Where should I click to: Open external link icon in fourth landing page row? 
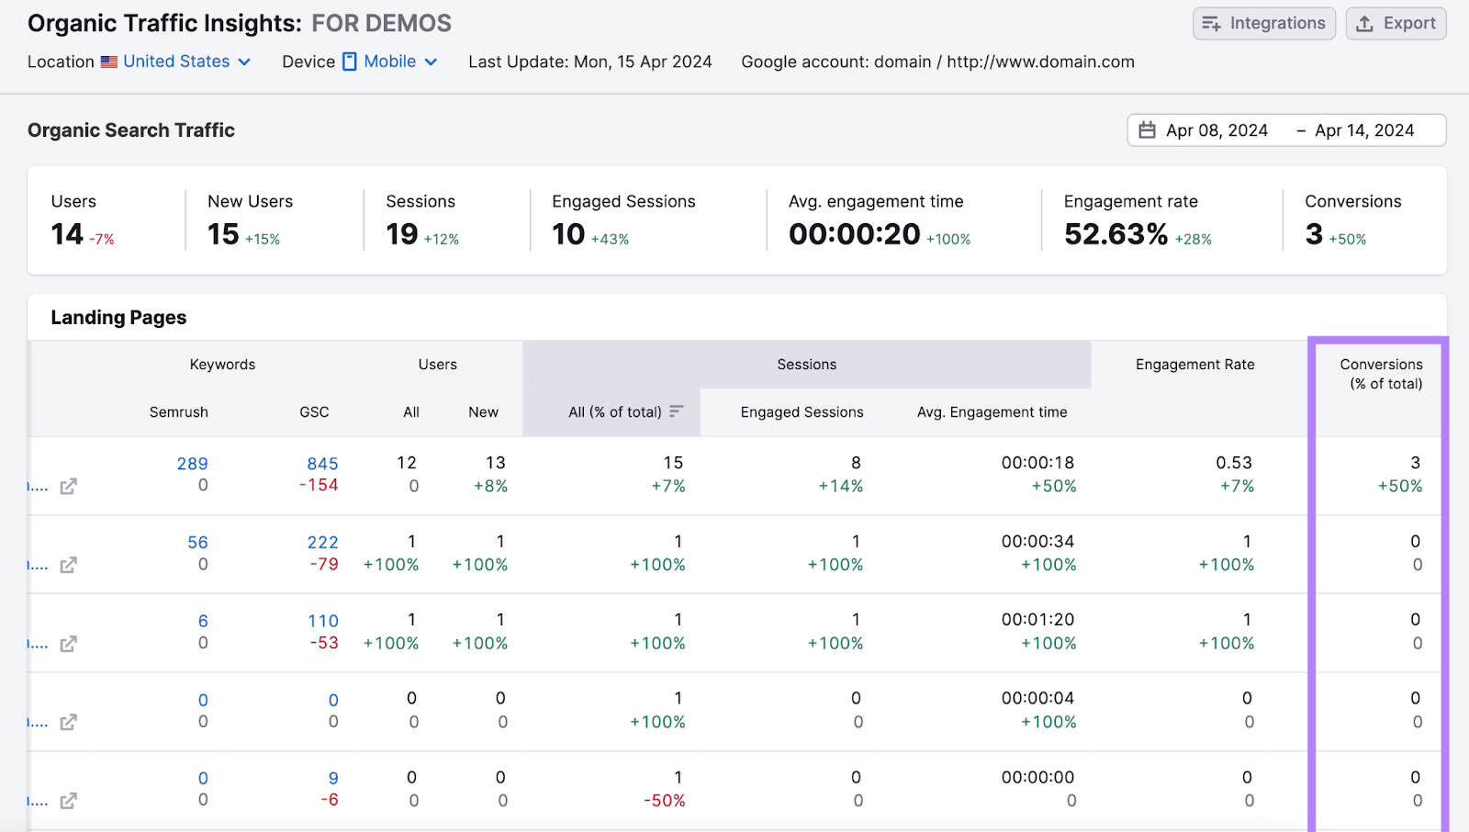[68, 723]
